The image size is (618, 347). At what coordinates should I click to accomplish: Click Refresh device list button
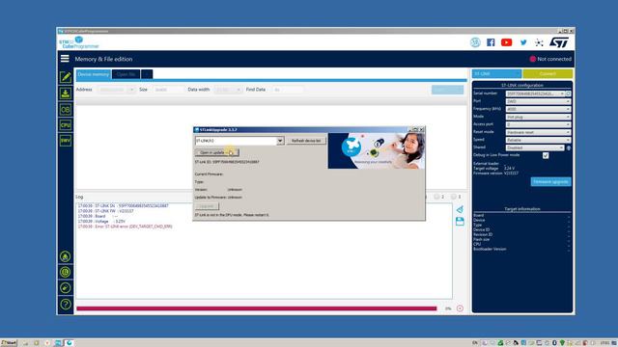point(306,141)
